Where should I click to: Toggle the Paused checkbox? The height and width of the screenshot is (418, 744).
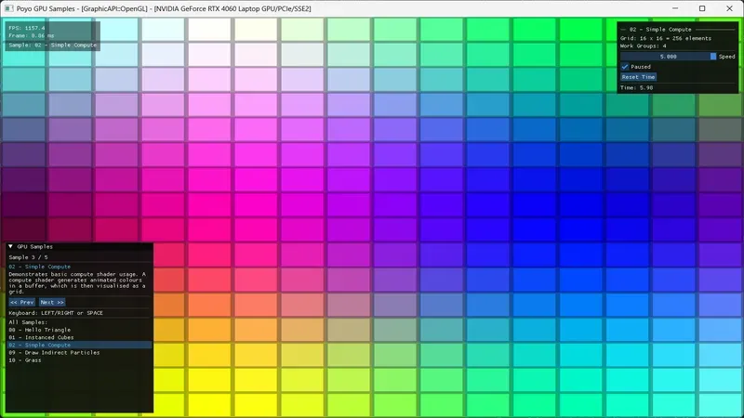(625, 67)
